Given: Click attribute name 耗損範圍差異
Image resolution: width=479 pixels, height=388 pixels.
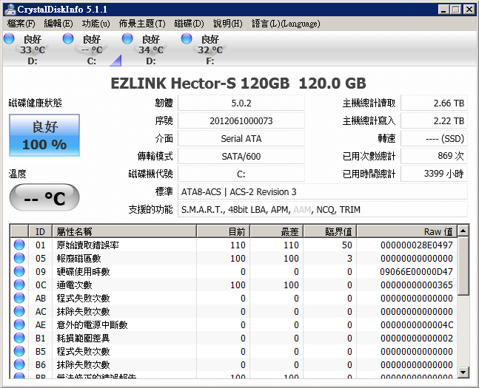Looking at the screenshot, I should tap(83, 338).
